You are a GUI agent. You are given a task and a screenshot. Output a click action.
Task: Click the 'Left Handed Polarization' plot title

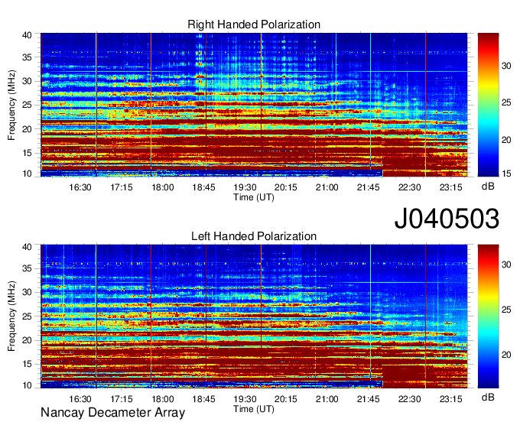254,236
